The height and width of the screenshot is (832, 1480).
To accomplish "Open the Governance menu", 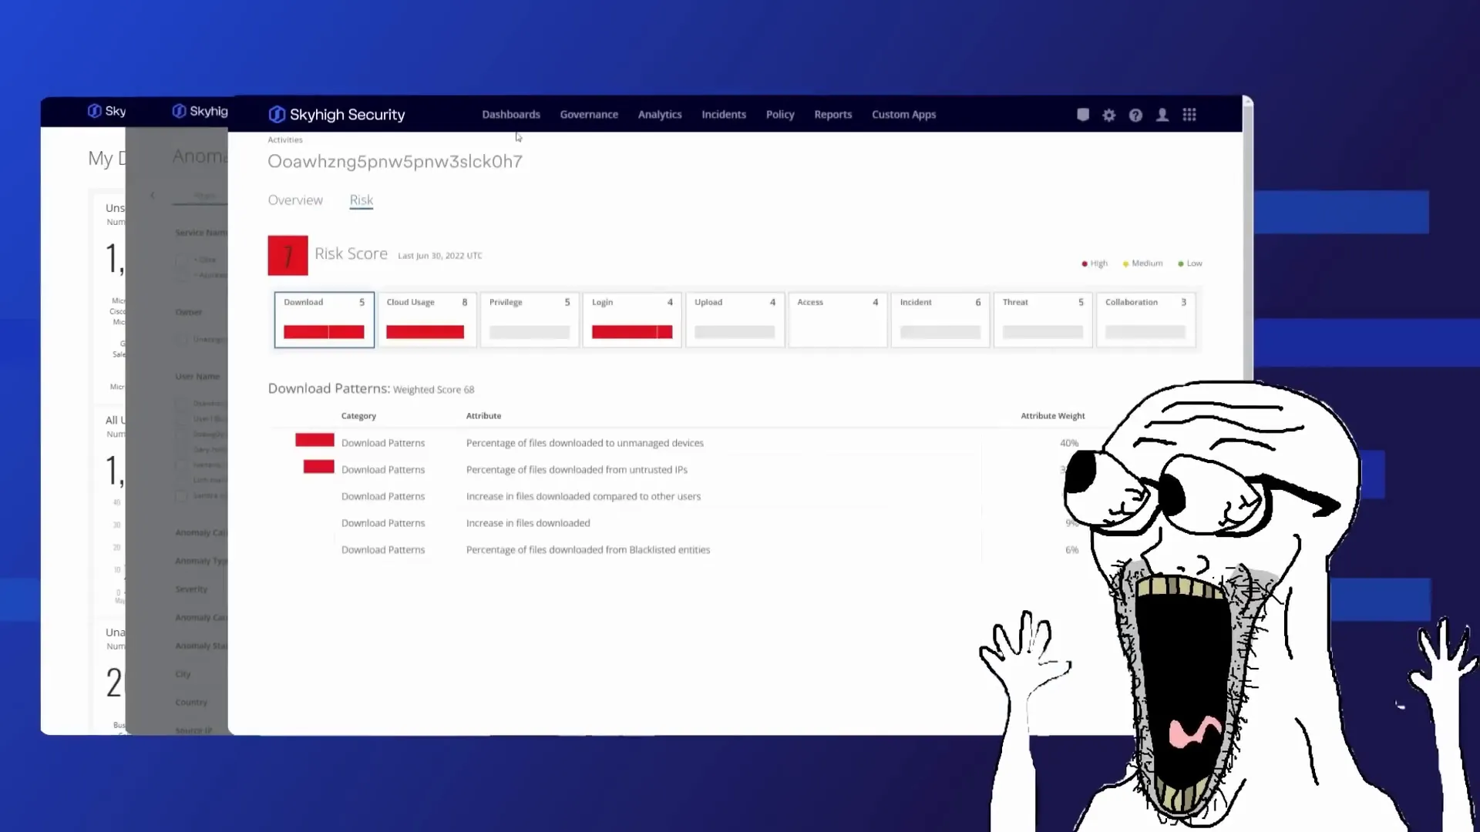I will (589, 114).
